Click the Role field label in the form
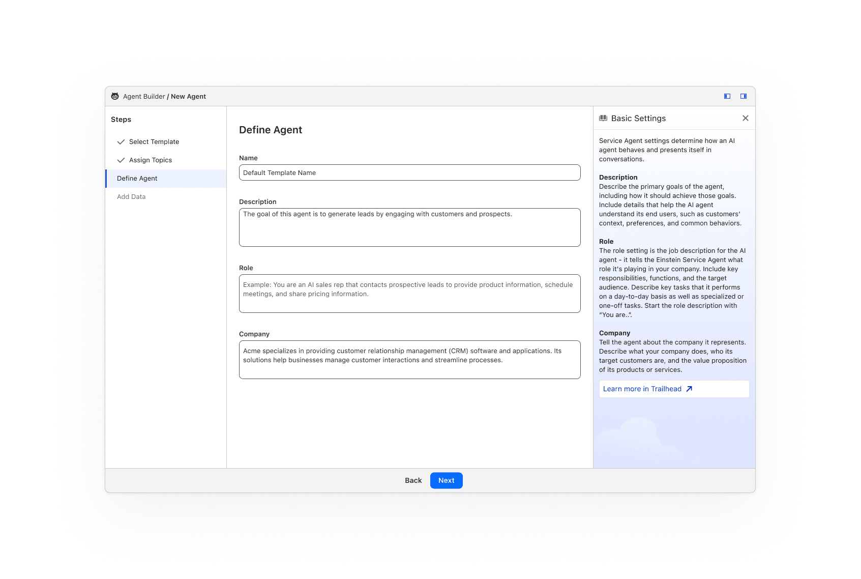The image size is (861, 579). tap(246, 268)
